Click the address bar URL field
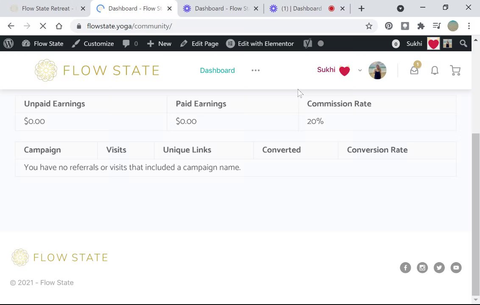480x305 pixels. click(x=212, y=26)
